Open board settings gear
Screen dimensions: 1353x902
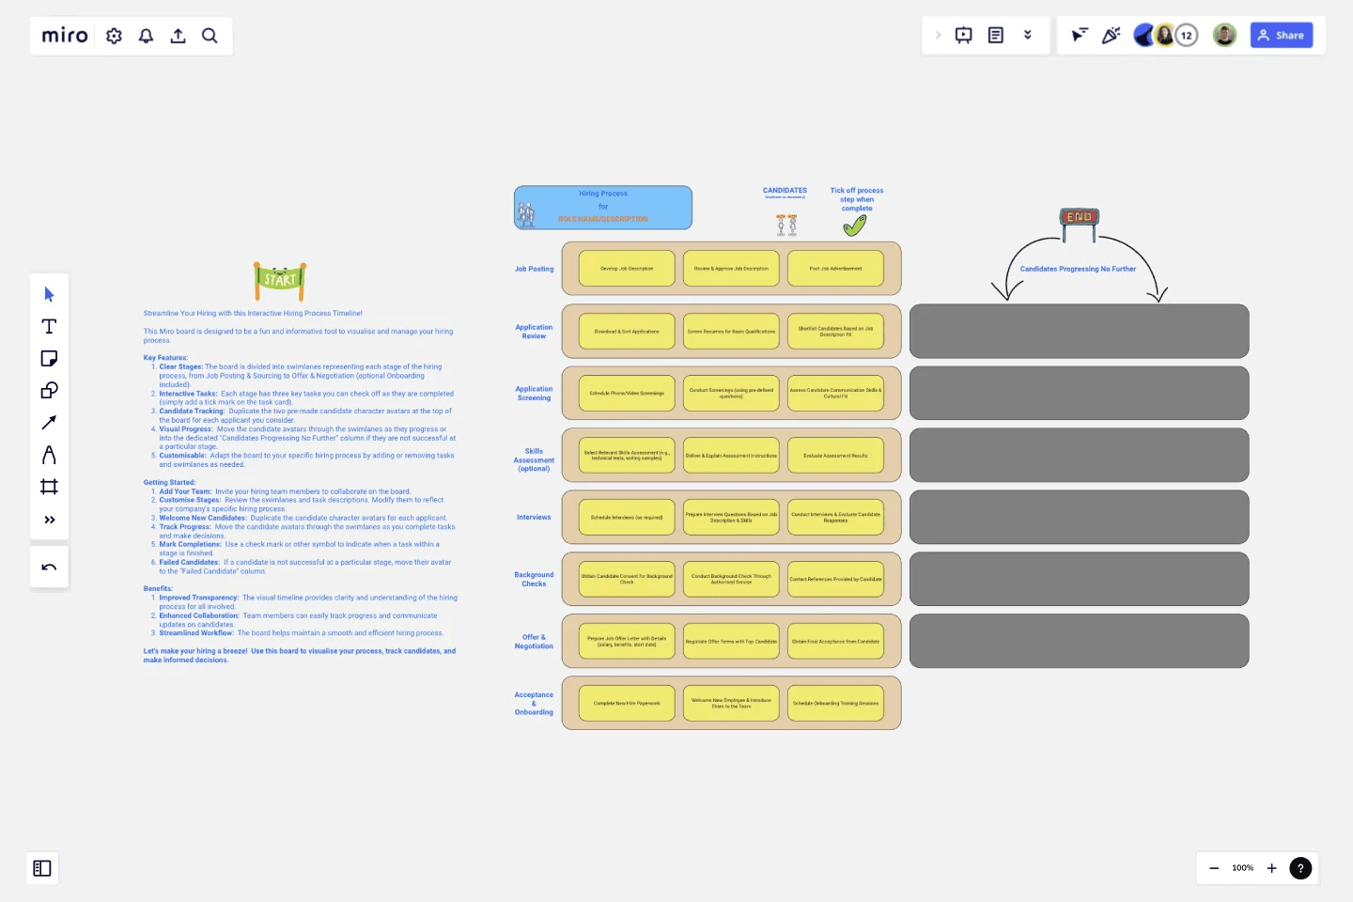[114, 35]
